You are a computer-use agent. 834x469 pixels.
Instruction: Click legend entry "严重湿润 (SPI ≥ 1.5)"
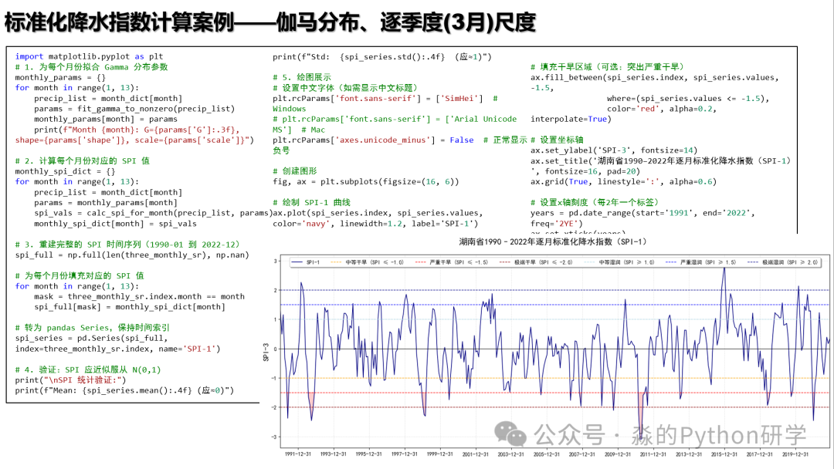701,262
